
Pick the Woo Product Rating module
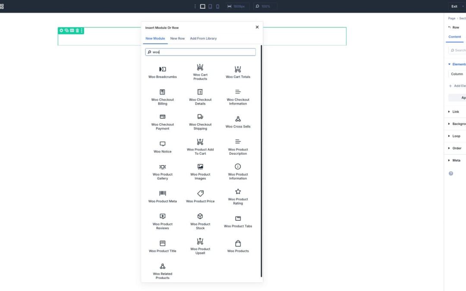(x=238, y=196)
